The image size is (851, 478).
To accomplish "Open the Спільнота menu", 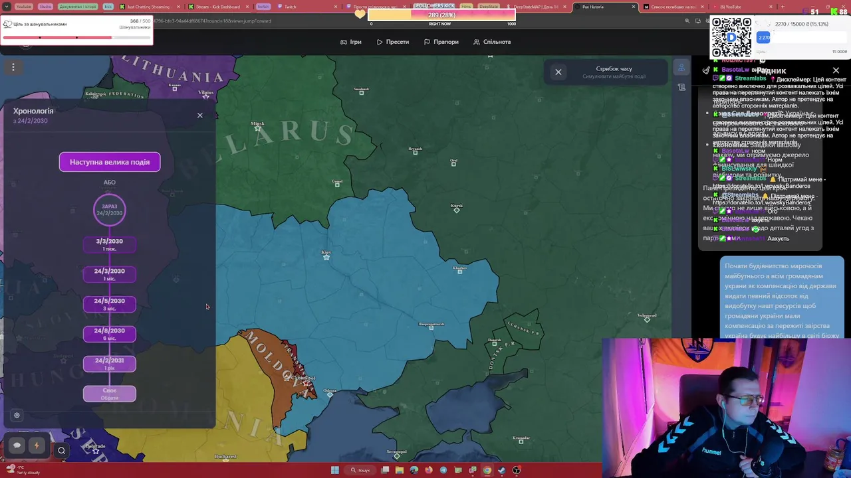I will 492,42.
